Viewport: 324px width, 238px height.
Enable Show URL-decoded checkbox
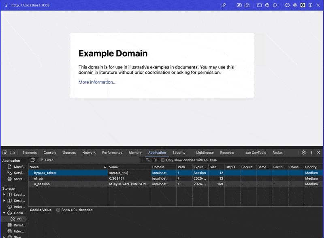pos(58,210)
